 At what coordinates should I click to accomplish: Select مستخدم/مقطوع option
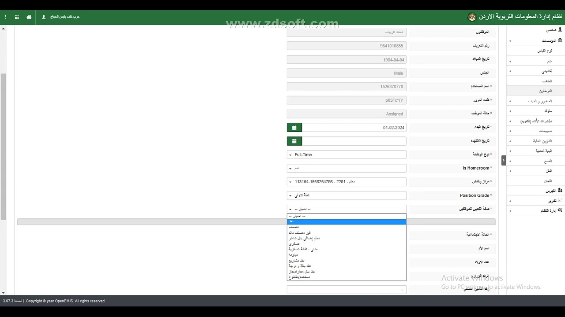click(347, 277)
